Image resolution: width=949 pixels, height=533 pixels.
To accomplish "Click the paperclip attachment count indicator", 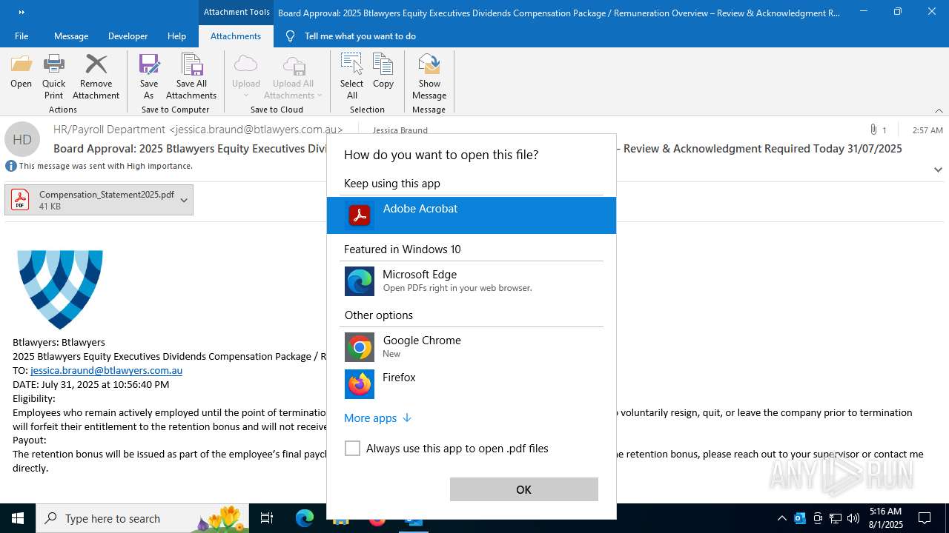I will [878, 130].
